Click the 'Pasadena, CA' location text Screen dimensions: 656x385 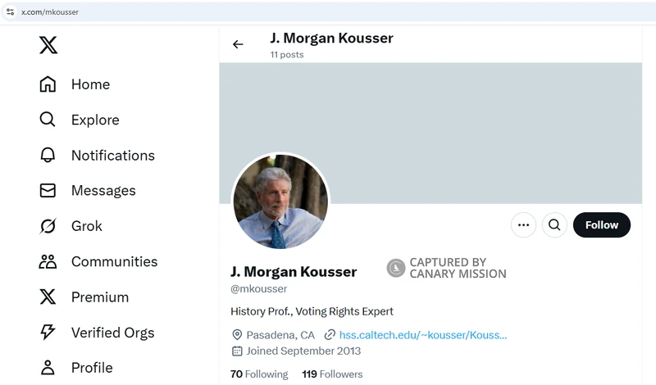pos(280,335)
